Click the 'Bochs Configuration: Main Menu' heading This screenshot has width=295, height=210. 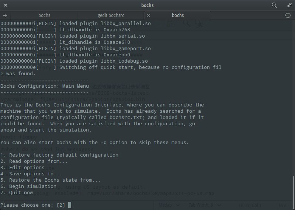coord(45,86)
